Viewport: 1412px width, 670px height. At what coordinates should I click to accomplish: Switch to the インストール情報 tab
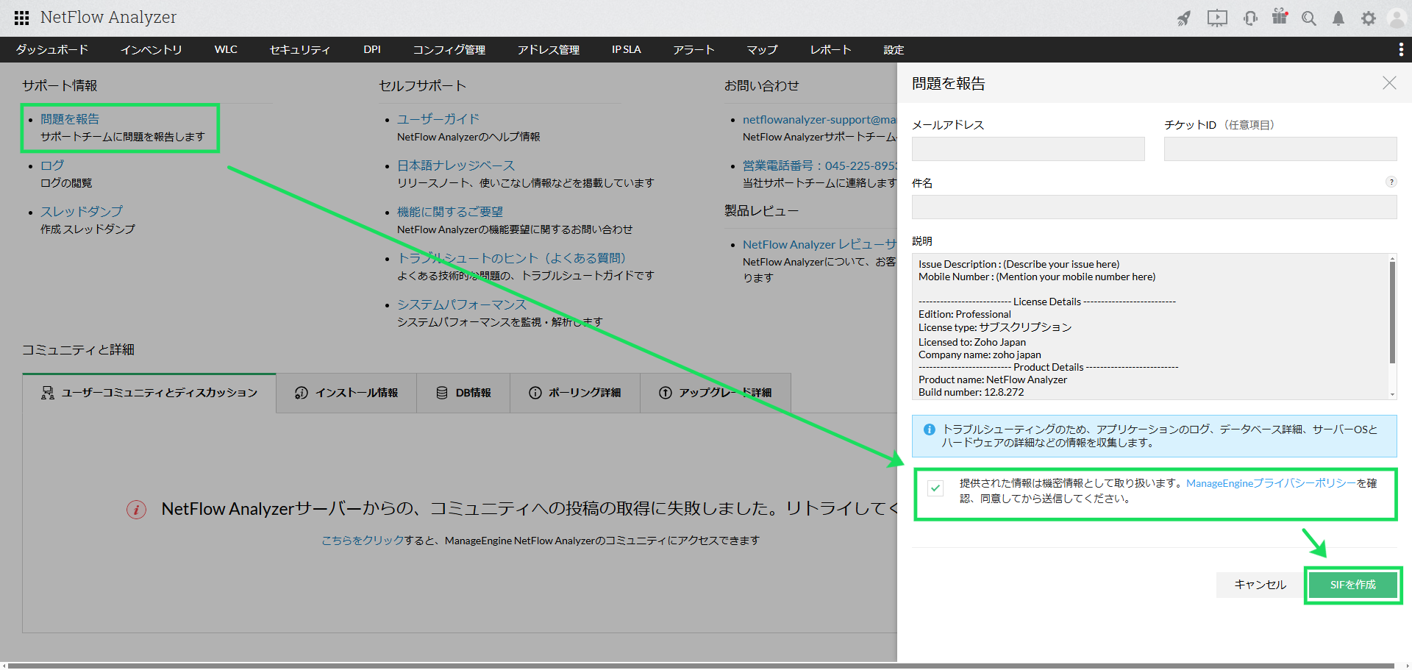346,393
